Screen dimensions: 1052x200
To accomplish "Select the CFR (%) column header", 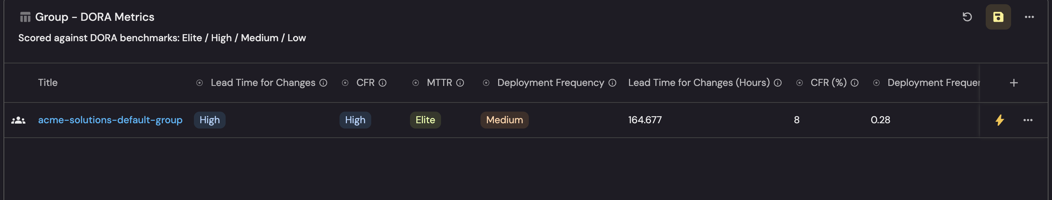I will [x=828, y=83].
